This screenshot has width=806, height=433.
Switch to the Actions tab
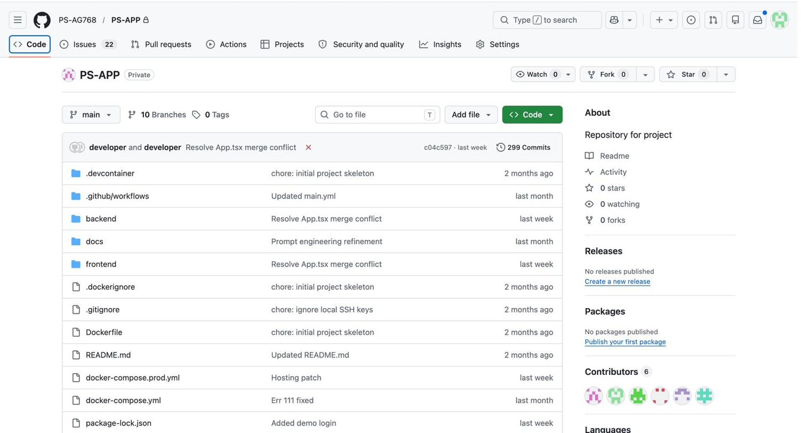click(226, 44)
